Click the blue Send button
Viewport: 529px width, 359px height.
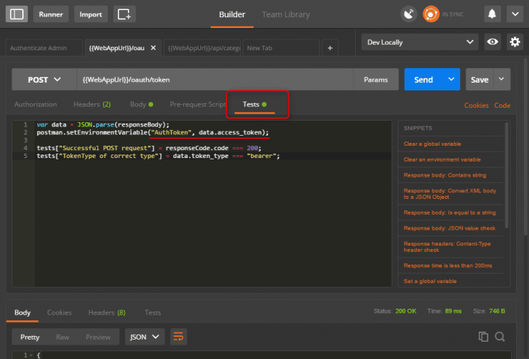423,80
